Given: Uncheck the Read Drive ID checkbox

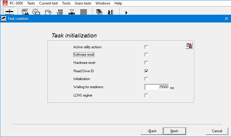Looking at the screenshot, I should pyautogui.click(x=146, y=71).
